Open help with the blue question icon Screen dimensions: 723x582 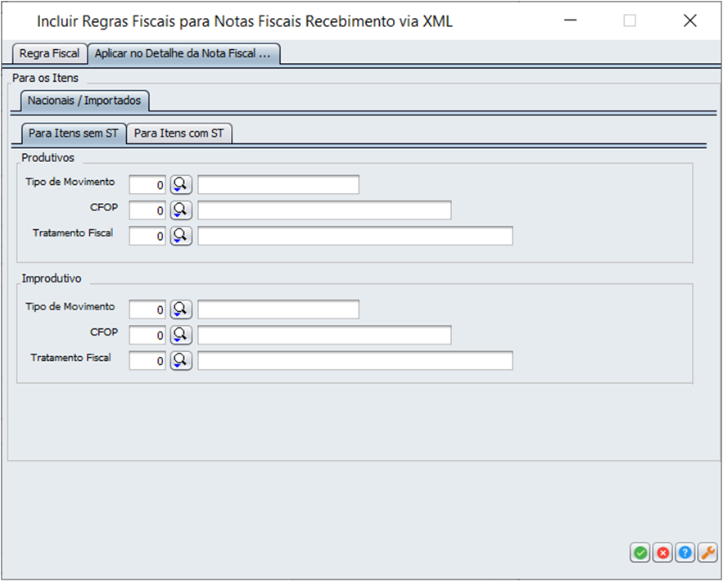click(x=685, y=553)
